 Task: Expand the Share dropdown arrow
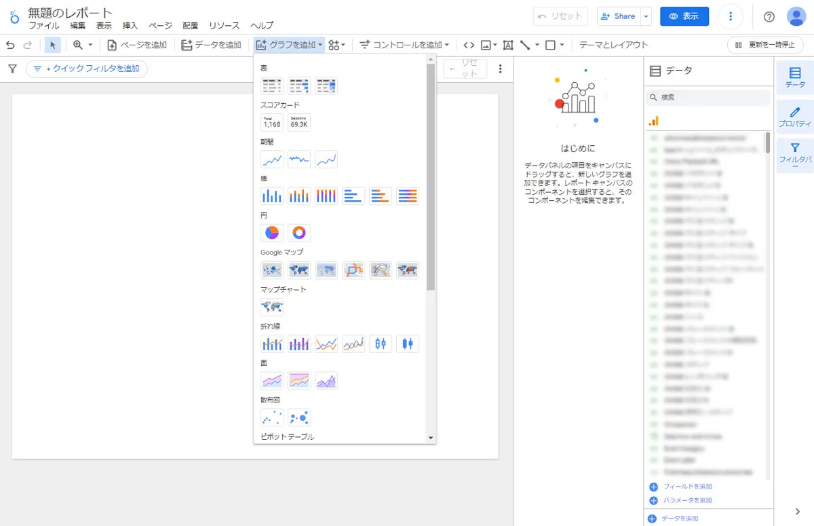tap(646, 17)
